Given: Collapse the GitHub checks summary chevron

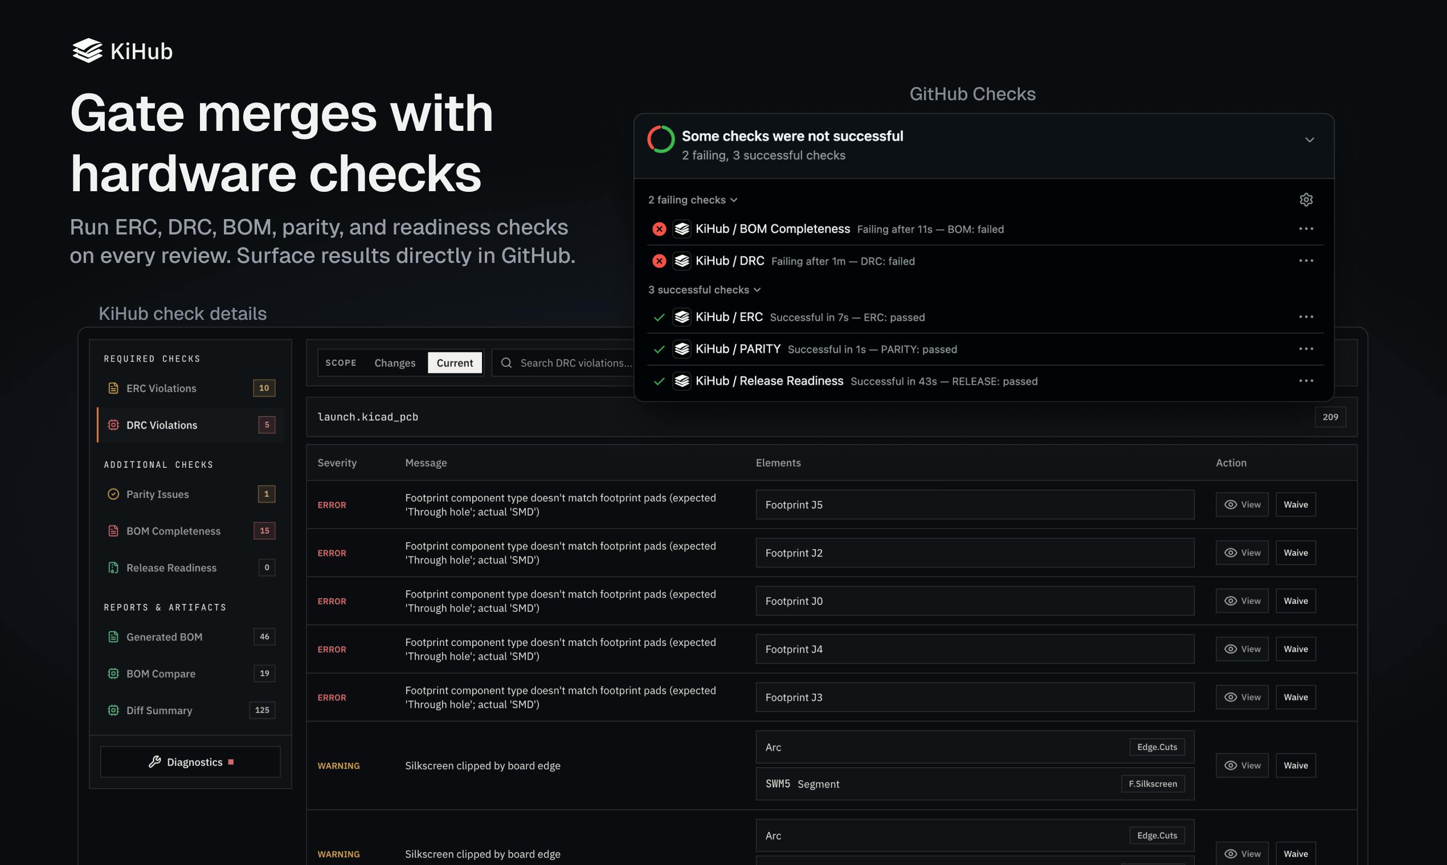Looking at the screenshot, I should (1309, 140).
